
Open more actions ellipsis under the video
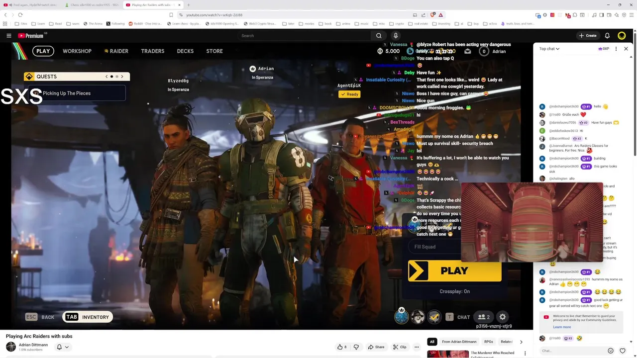point(417,347)
